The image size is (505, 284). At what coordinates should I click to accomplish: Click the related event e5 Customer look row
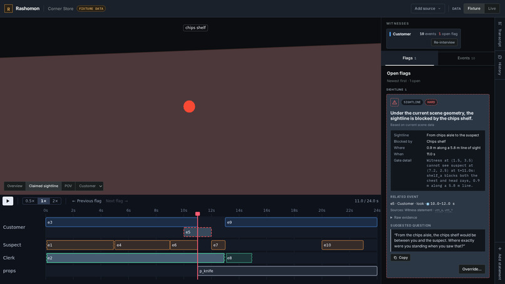(422, 204)
